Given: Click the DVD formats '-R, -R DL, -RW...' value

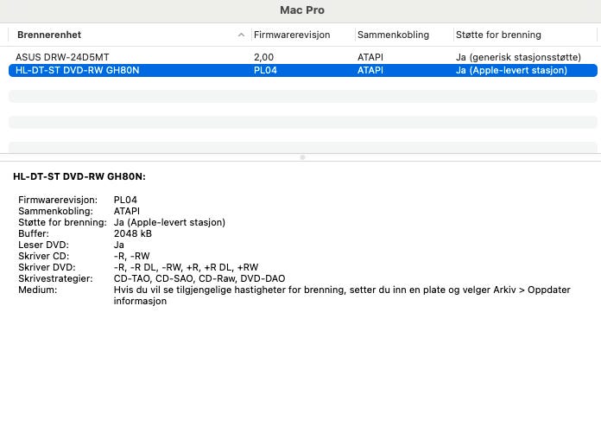Looking at the screenshot, I should point(186,267).
